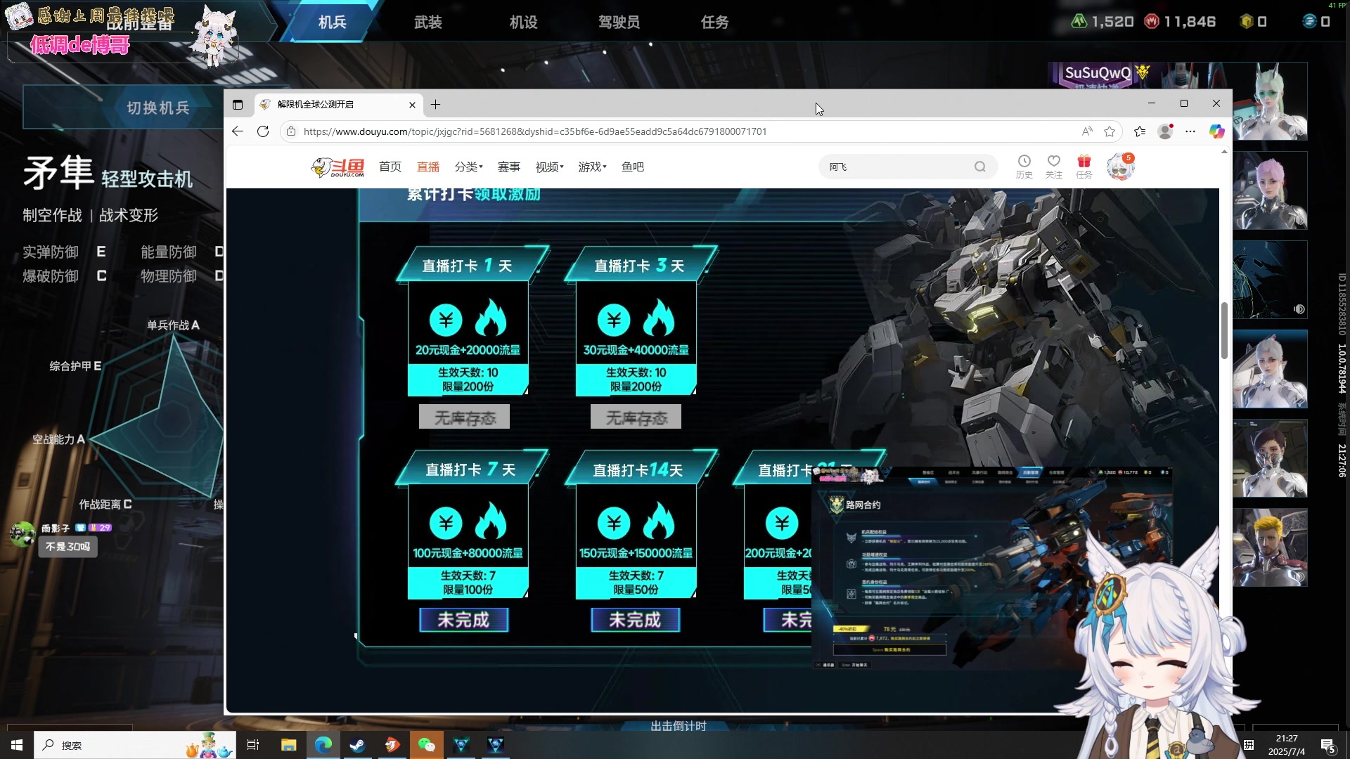This screenshot has width=1350, height=759.
Task: Add this page to favorites star
Action: [x=1110, y=131]
